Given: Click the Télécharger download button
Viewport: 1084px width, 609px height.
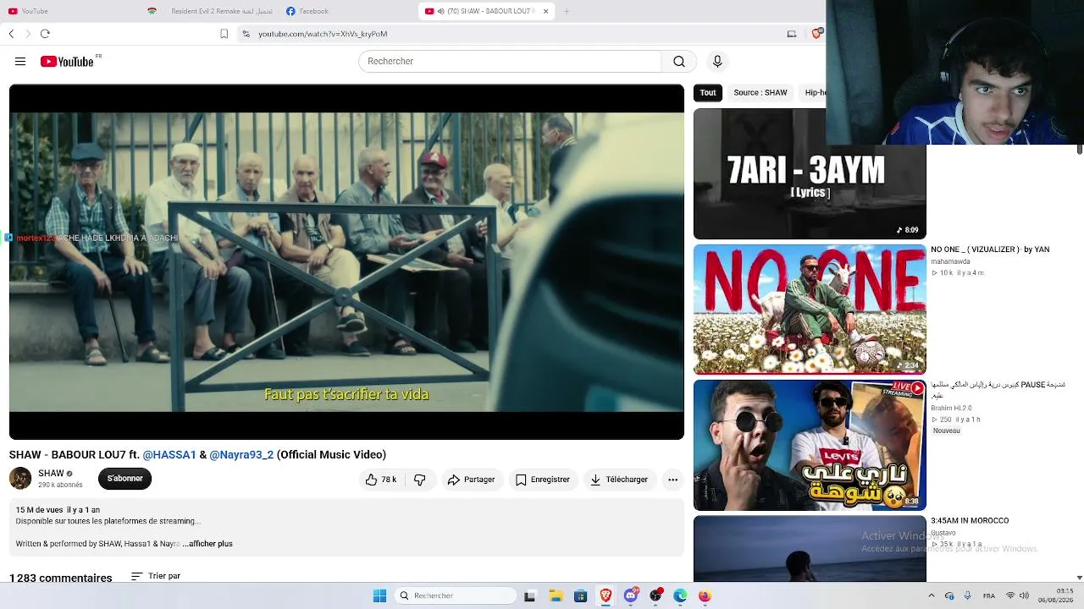Looking at the screenshot, I should tap(619, 480).
